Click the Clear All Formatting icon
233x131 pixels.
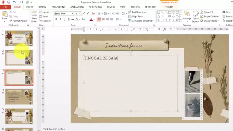(94, 13)
